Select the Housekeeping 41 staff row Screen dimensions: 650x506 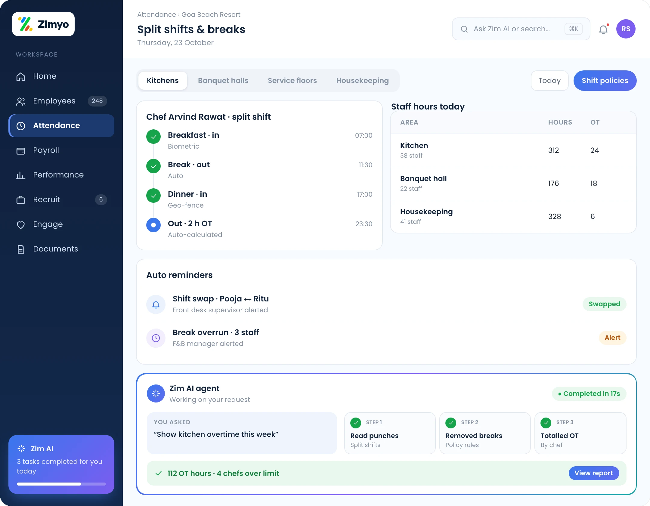click(x=513, y=217)
